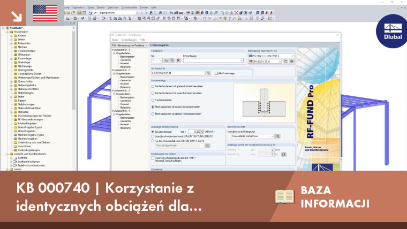
Task: Select the Fundamentplatte radio button
Action: click(153, 100)
